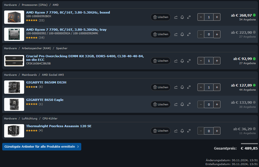Open price history chart for GIGABYTE B650M DS3H
Screen dimensions: 259x167
point(176,87)
